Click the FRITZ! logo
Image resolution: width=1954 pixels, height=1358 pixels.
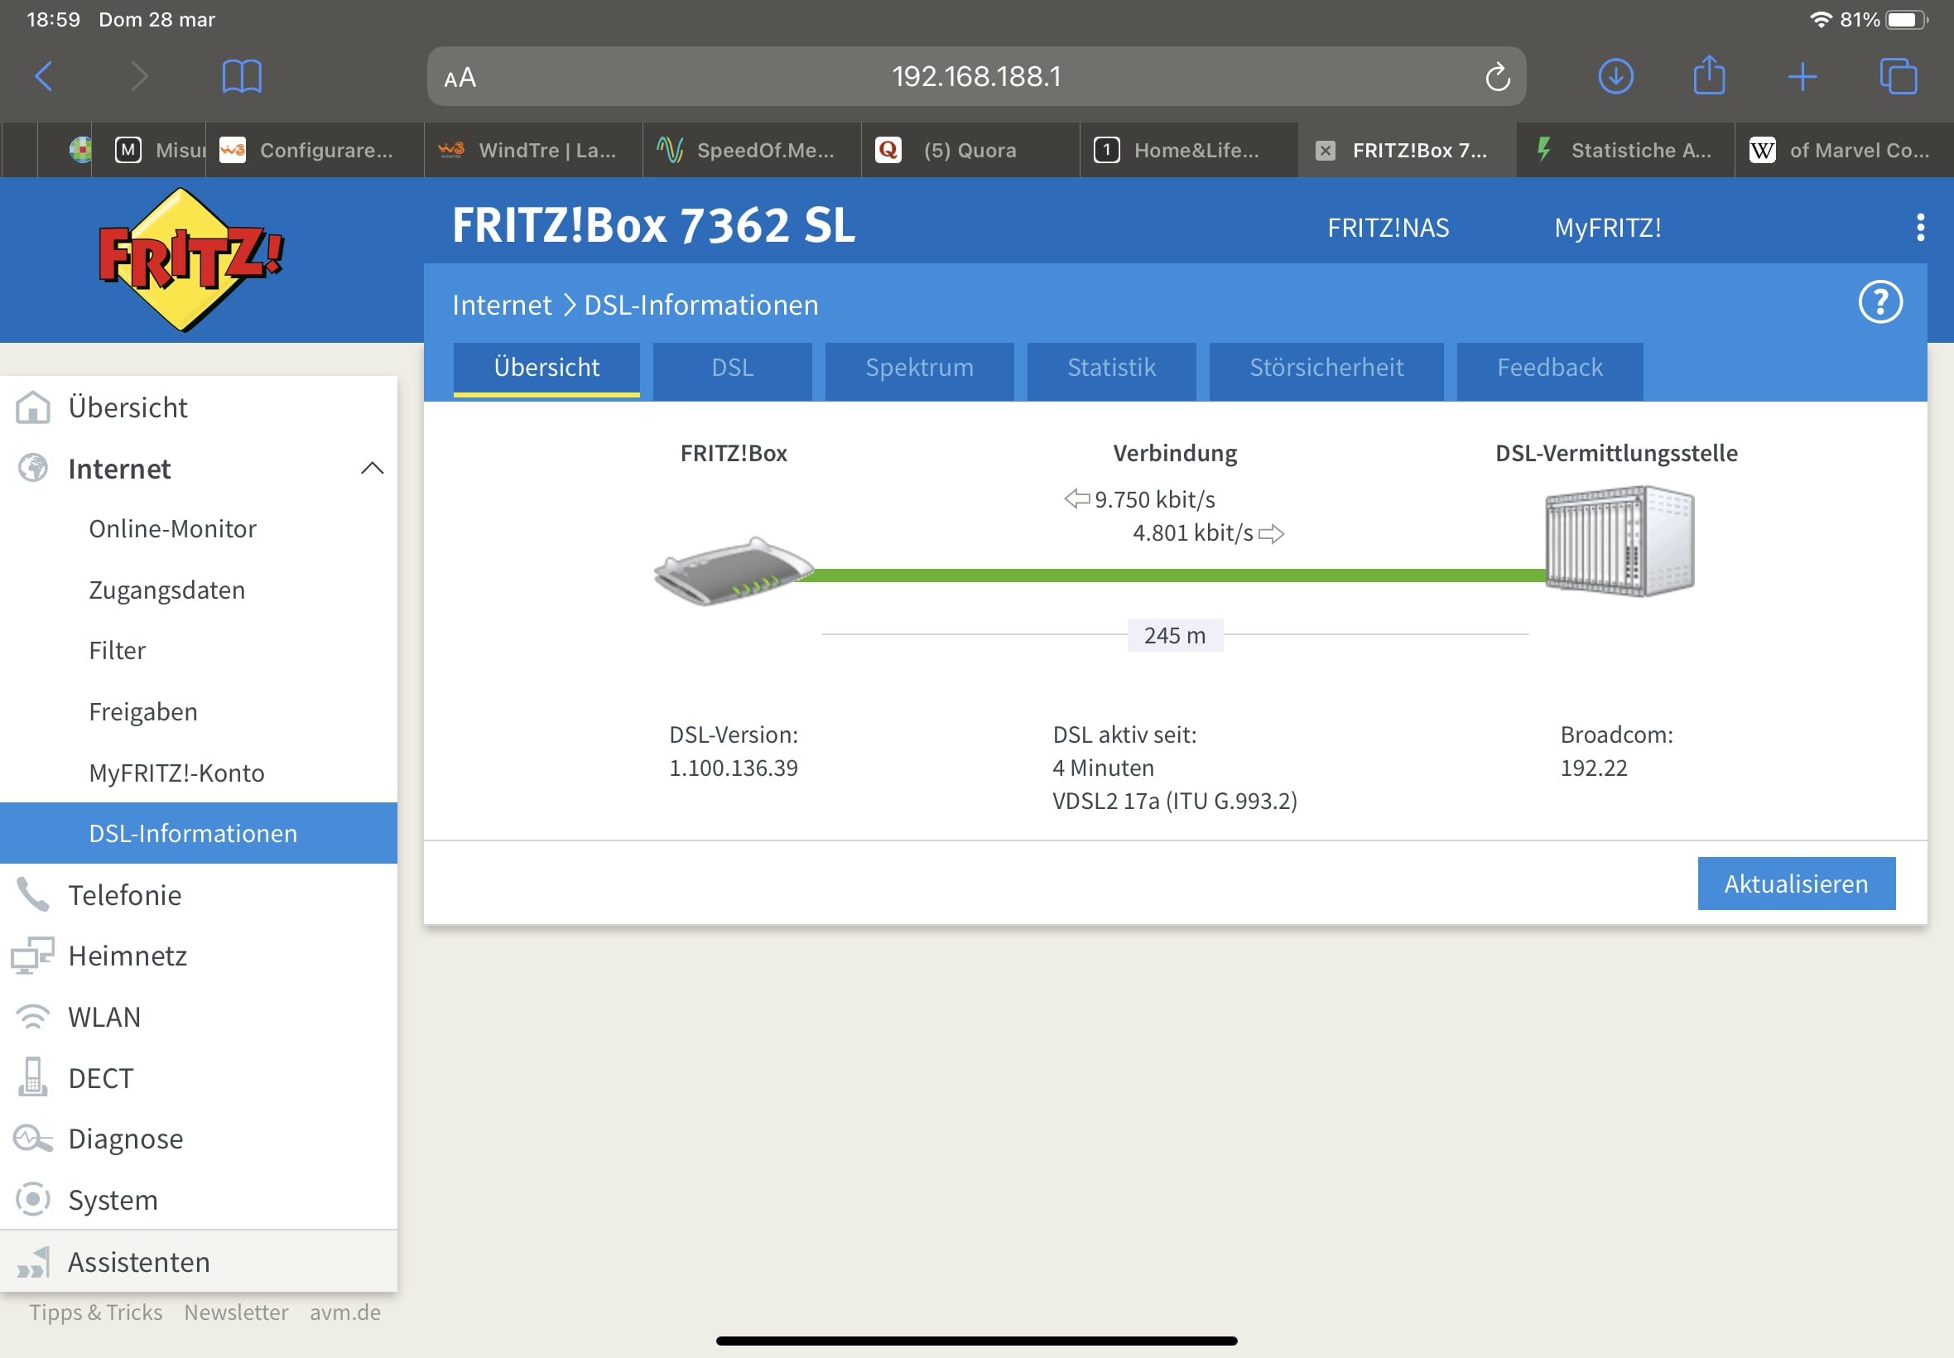click(190, 259)
